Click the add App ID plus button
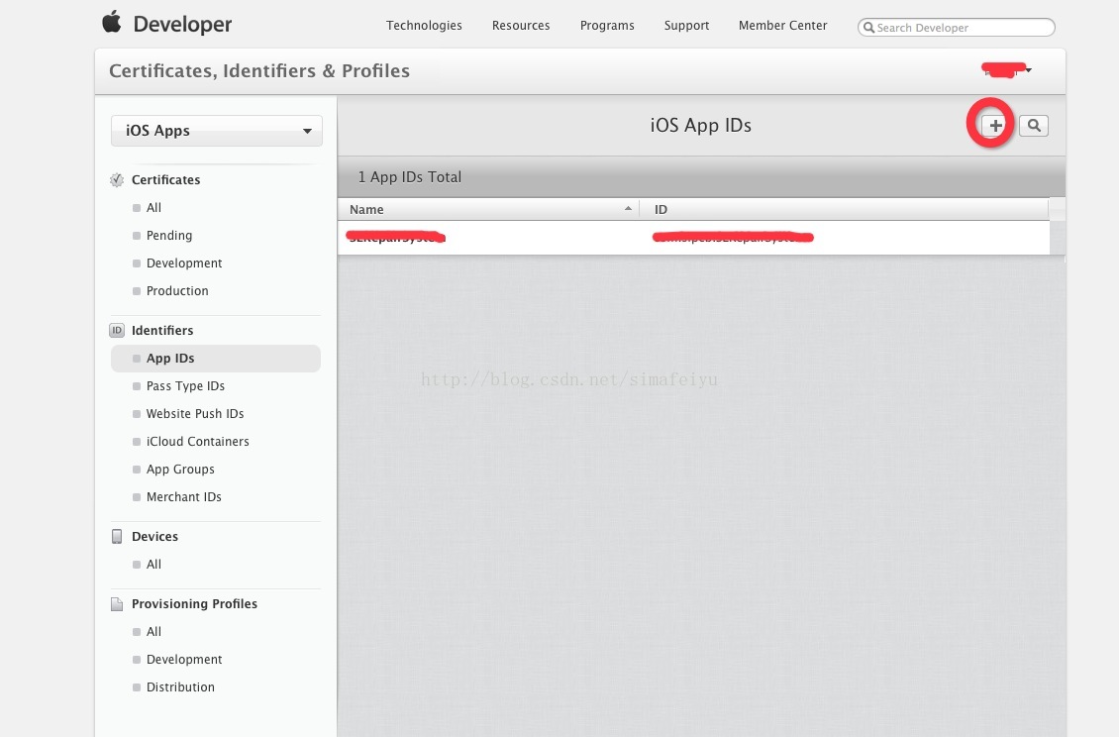The height and width of the screenshot is (737, 1119). (x=994, y=126)
